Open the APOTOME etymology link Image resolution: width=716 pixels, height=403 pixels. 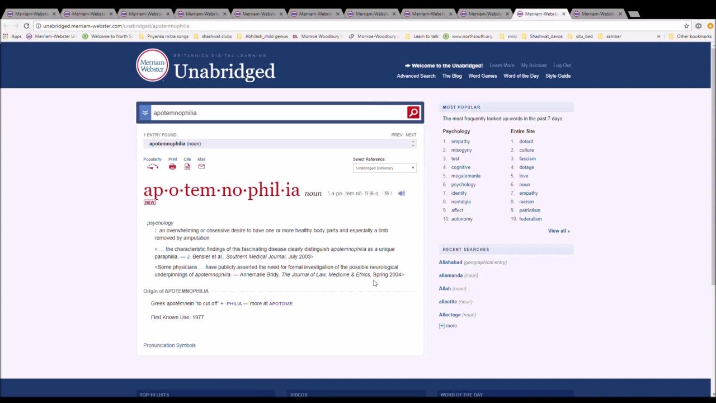pos(280,303)
